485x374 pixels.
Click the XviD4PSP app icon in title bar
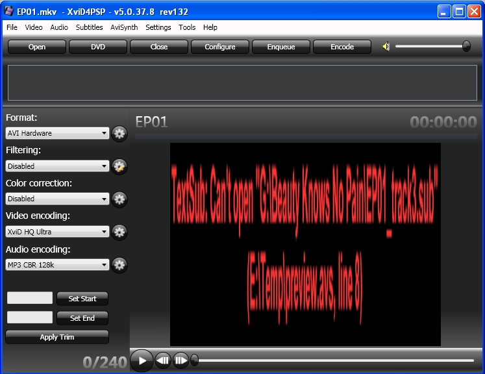8,12
